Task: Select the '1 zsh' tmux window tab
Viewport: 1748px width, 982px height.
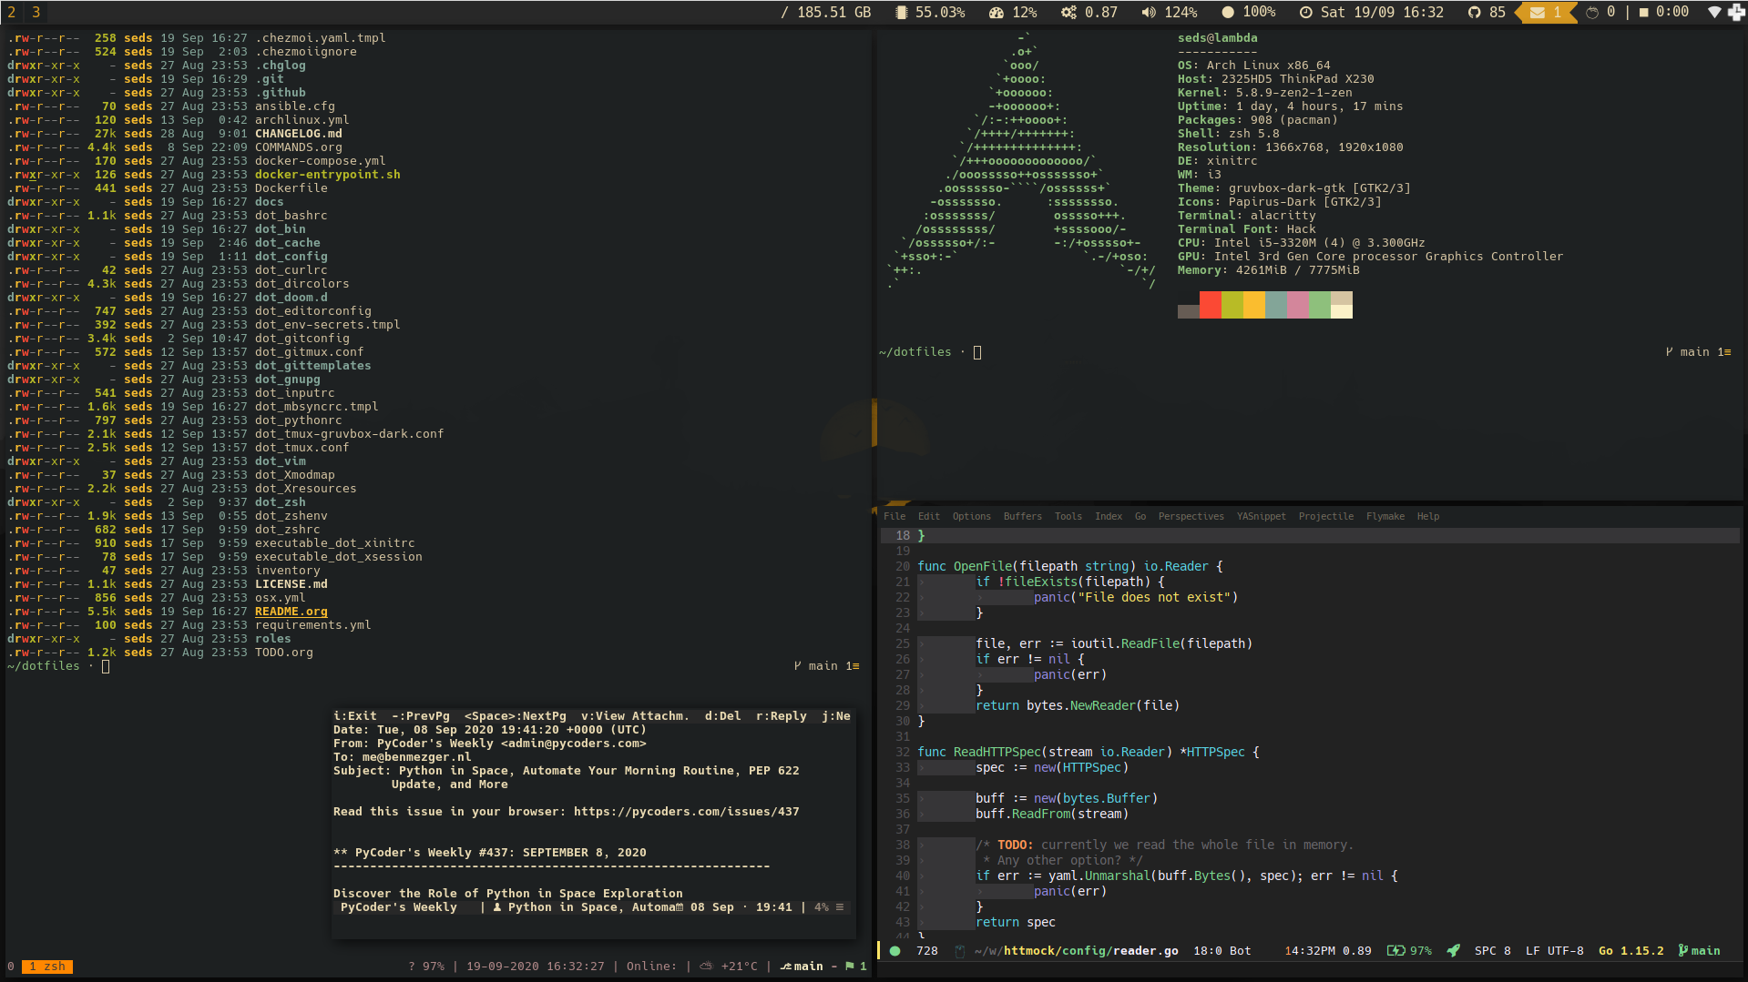Action: click(x=46, y=967)
